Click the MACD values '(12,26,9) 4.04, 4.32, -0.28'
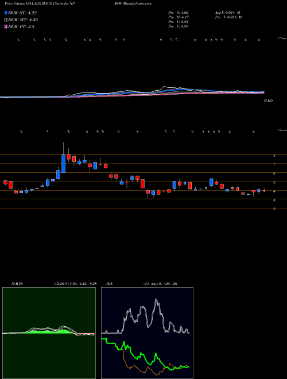Image resolution: width=287 pixels, height=379 pixels. 74,284
